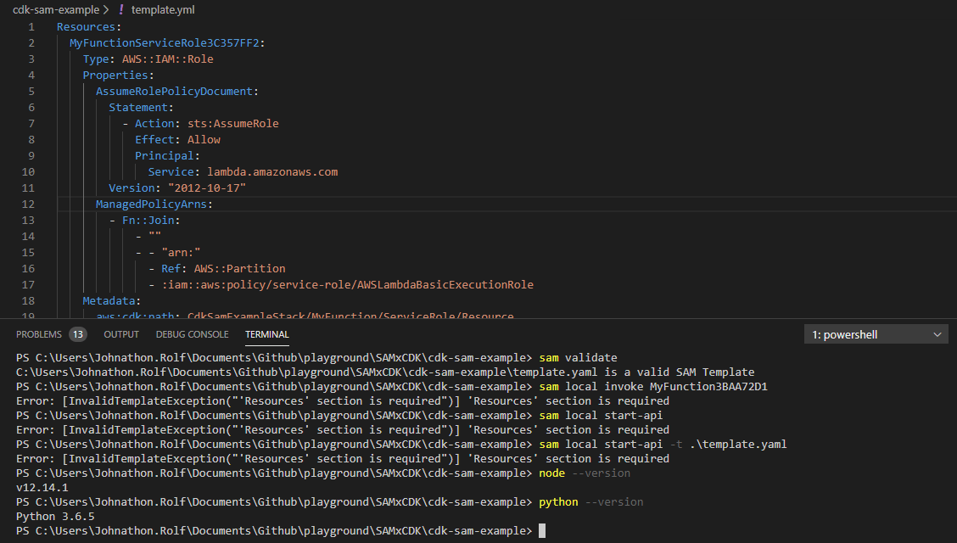Click the 'node --version' command

point(585,473)
